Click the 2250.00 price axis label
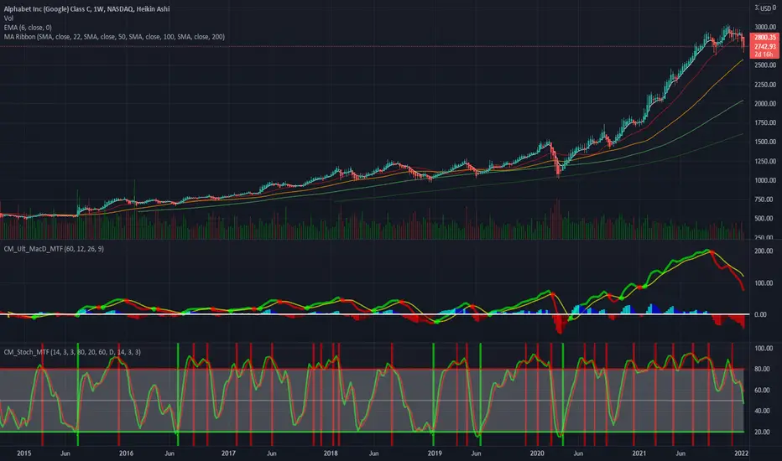782x461 pixels. click(x=765, y=85)
